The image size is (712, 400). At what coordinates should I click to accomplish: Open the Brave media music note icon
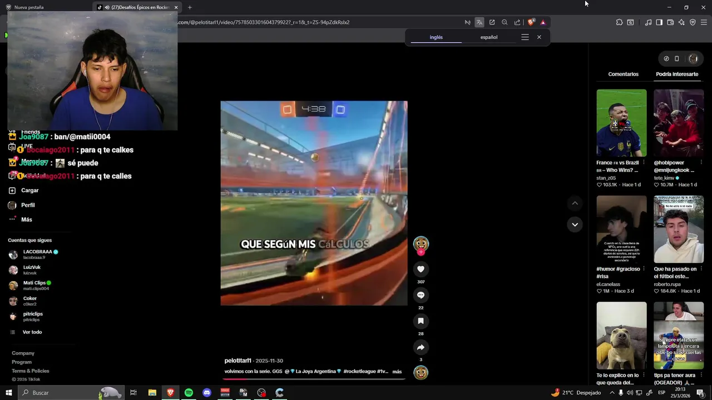pyautogui.click(x=648, y=22)
